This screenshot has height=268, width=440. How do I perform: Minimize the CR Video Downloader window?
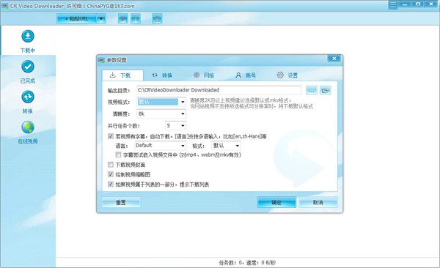point(405,4)
